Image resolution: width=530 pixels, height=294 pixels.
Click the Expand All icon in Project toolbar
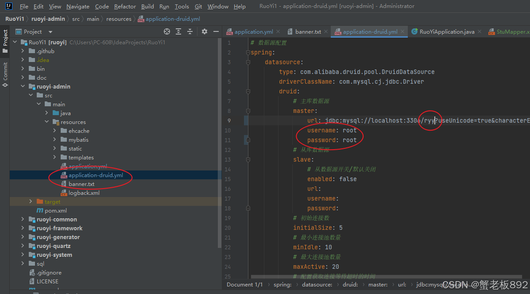point(178,31)
